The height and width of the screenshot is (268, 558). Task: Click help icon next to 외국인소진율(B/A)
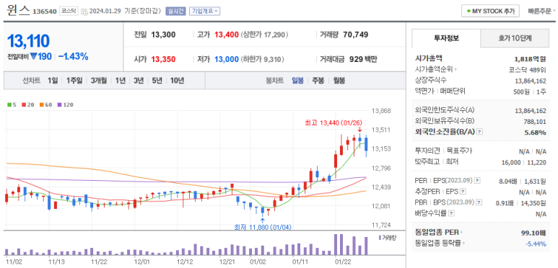[480, 132]
